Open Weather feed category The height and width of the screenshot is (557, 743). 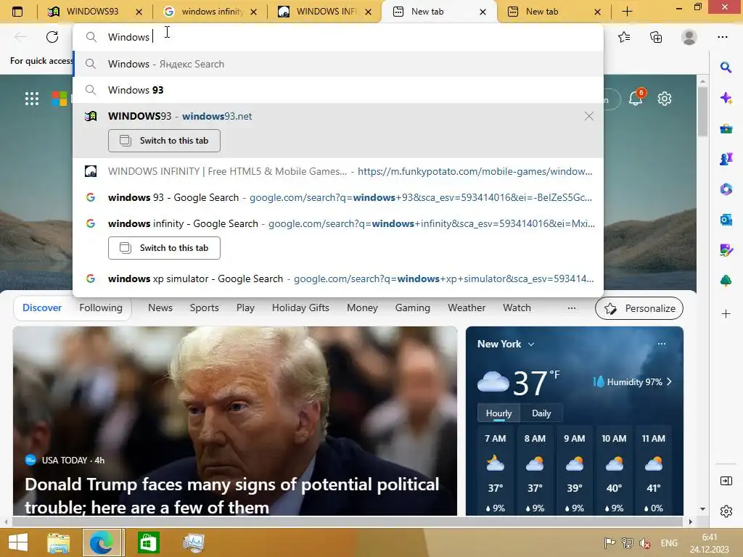click(467, 308)
